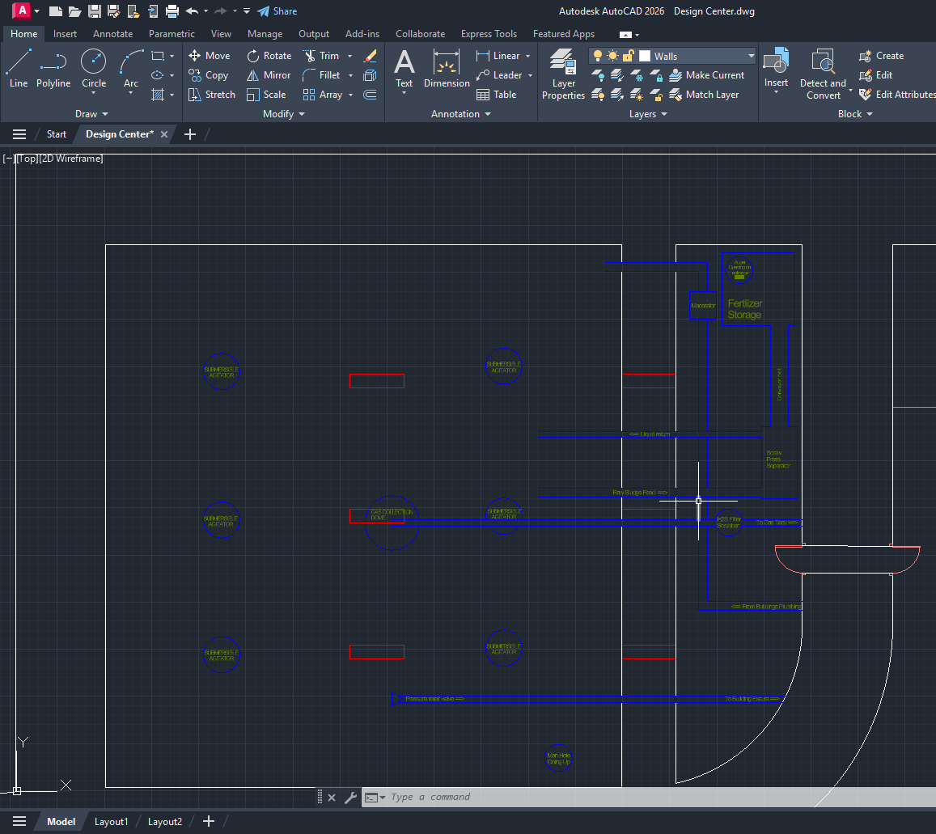Click the Plot printer icon
Image resolution: width=936 pixels, height=834 pixels.
[x=172, y=11]
